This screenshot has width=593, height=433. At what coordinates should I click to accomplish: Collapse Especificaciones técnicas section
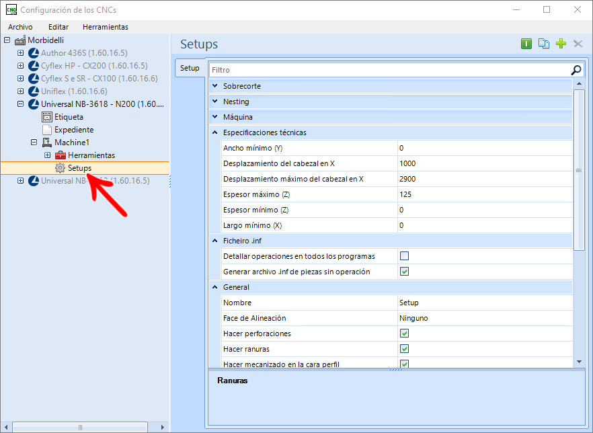[215, 132]
